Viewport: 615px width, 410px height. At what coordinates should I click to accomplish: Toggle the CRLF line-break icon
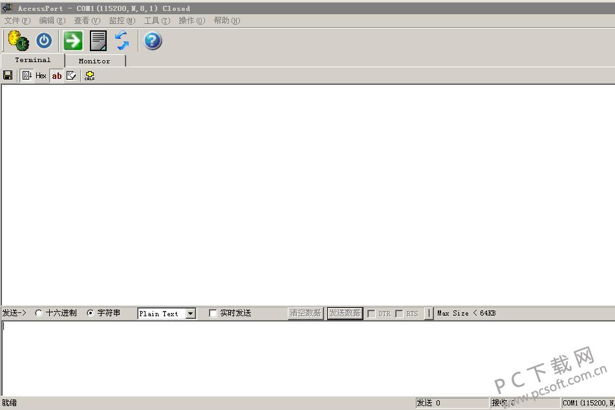click(x=89, y=76)
